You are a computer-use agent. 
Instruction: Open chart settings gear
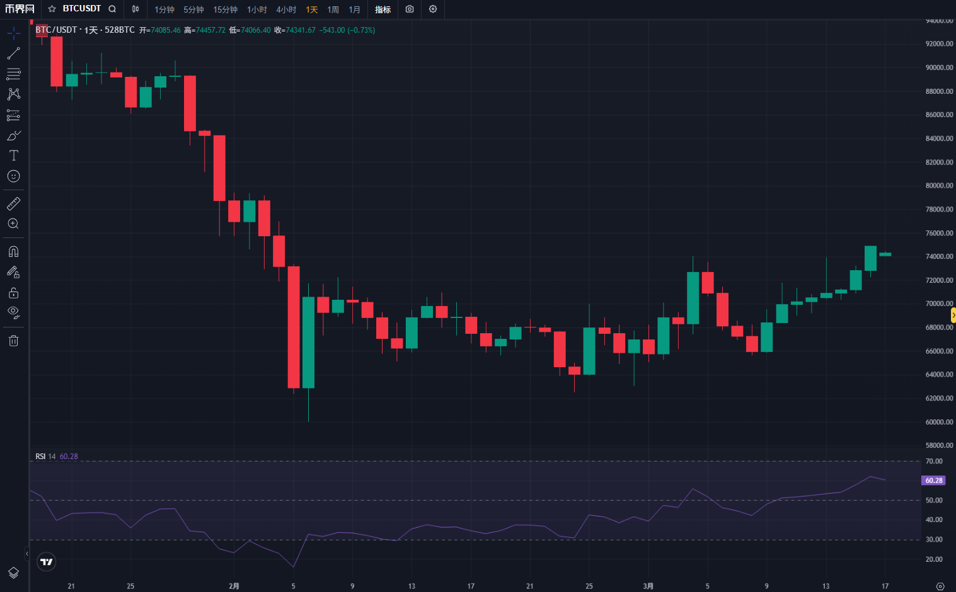tap(433, 9)
